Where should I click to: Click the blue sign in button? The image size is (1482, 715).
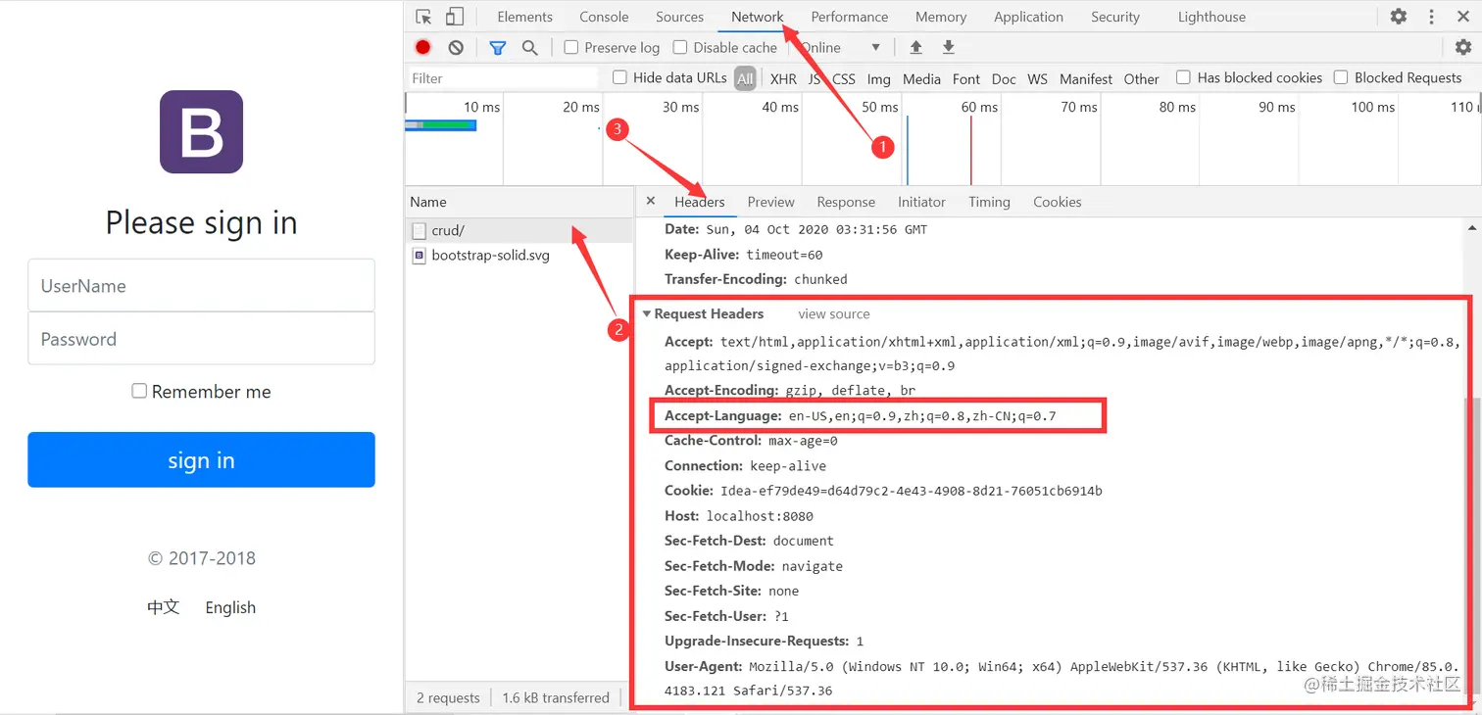201,459
